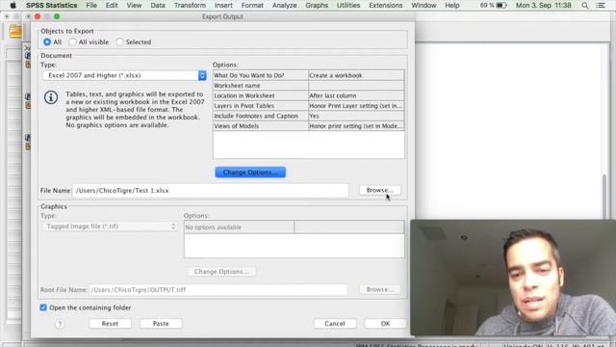Choose the Selected objects radio button
The height and width of the screenshot is (347, 616).
tap(119, 41)
